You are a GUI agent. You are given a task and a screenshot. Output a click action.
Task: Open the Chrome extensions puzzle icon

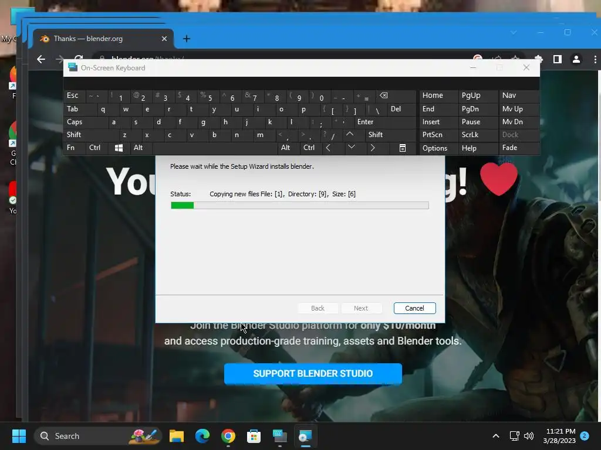539,59
